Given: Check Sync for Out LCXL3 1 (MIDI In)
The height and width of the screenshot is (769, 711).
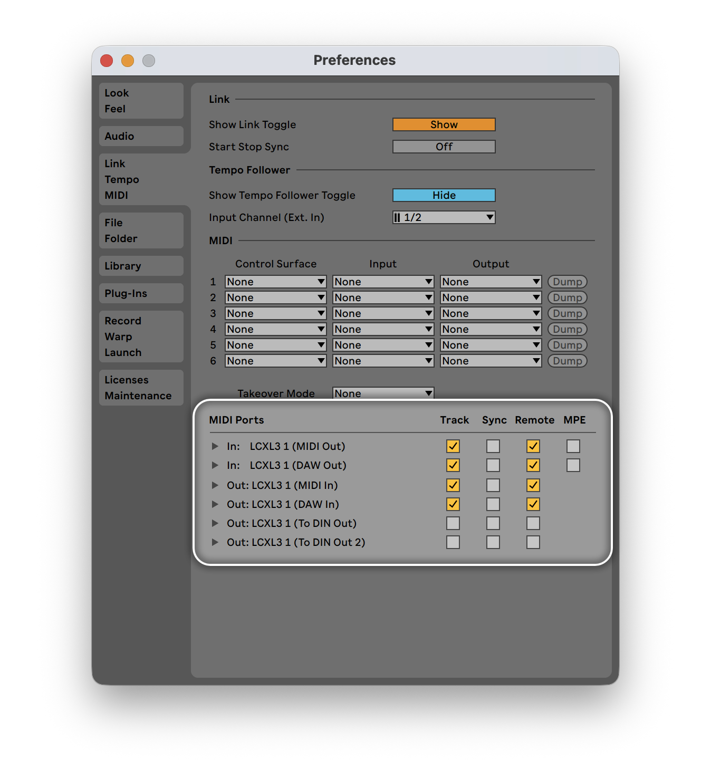Looking at the screenshot, I should tap(493, 485).
